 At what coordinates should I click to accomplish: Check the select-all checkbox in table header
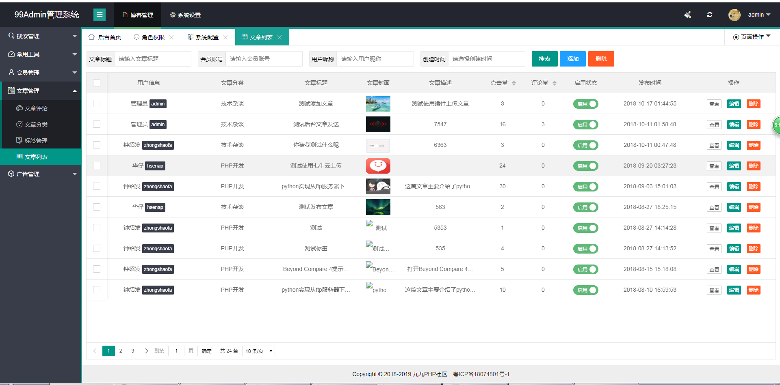coord(97,83)
